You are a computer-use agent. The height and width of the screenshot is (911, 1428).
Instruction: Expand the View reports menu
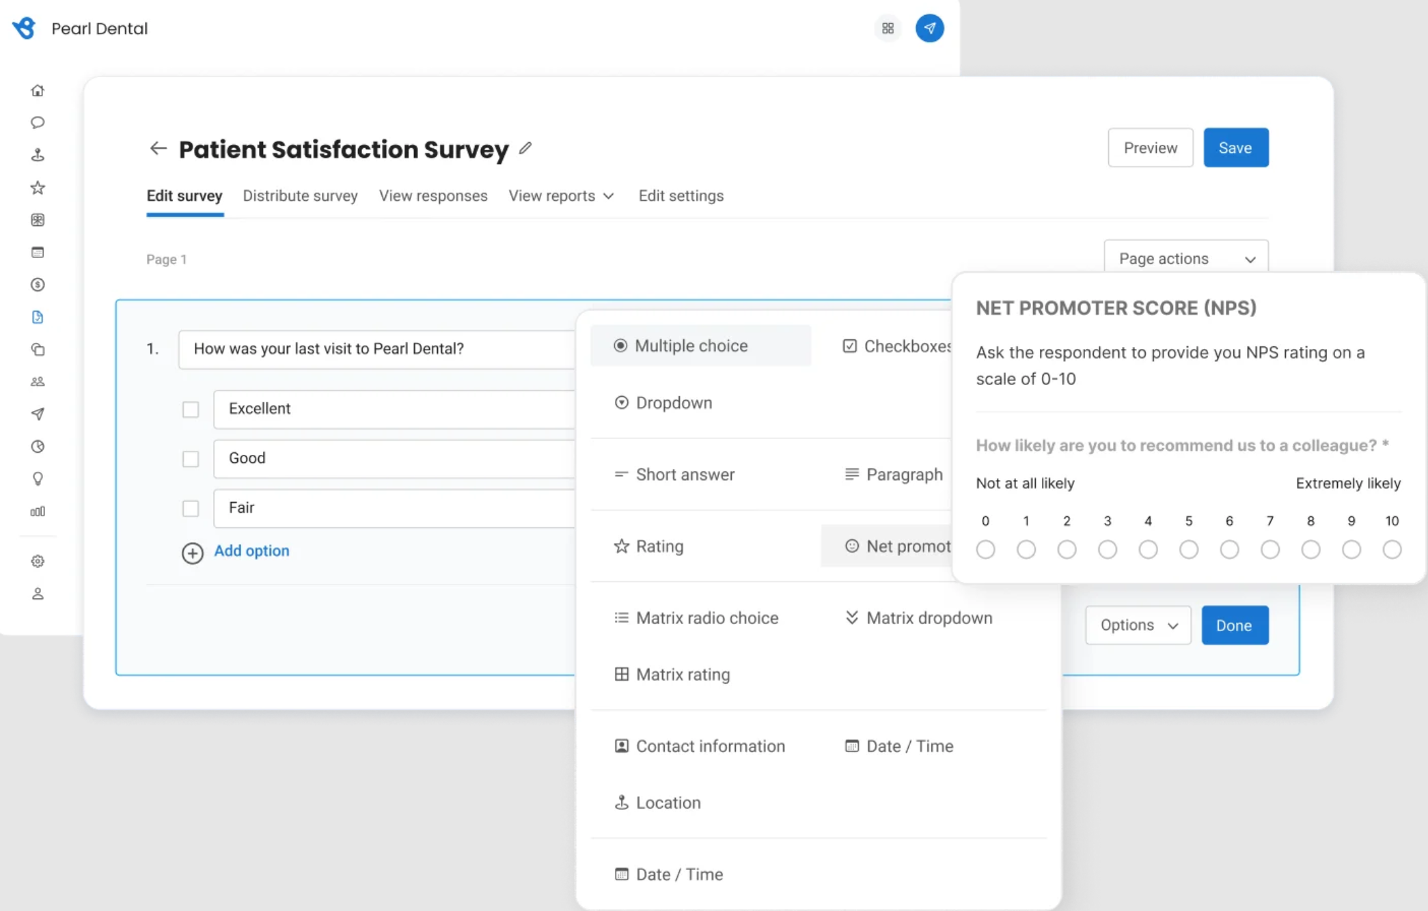coord(561,196)
